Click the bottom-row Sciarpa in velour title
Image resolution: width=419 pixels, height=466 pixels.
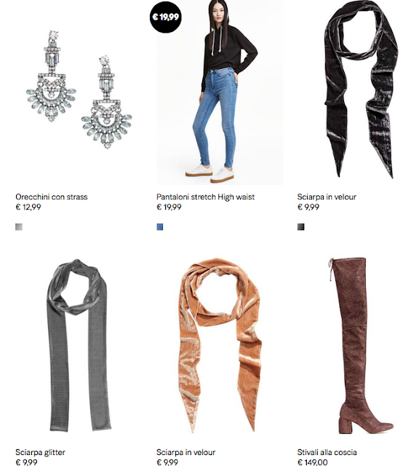tap(185, 452)
